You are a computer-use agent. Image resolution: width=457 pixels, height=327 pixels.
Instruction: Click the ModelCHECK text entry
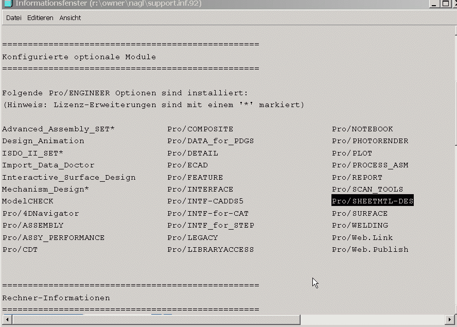28,201
